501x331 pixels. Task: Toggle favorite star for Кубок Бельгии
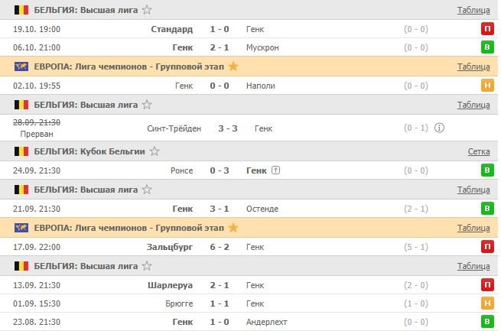[x=155, y=151]
